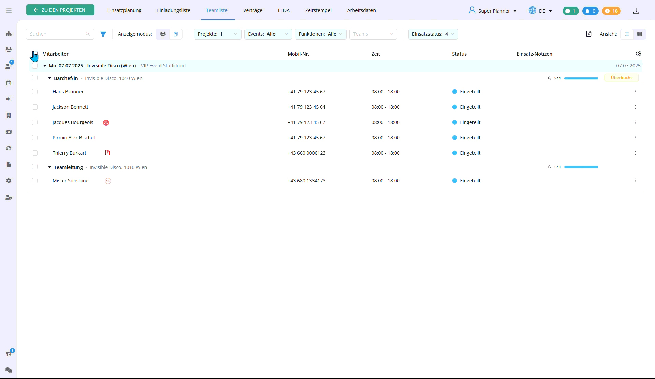655x379 pixels.
Task: Expand the Funktionen filter dropdown
Action: pos(320,34)
